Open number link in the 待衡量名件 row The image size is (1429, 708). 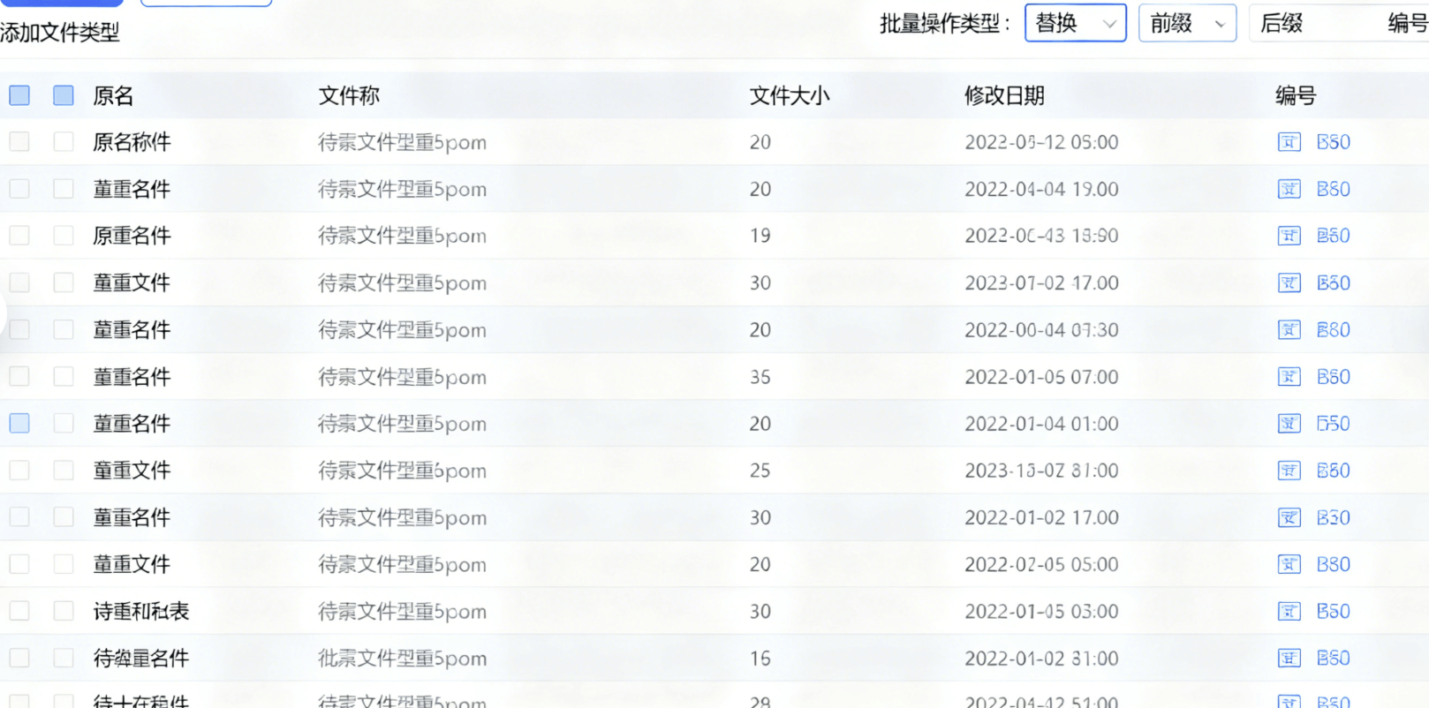tap(1333, 658)
